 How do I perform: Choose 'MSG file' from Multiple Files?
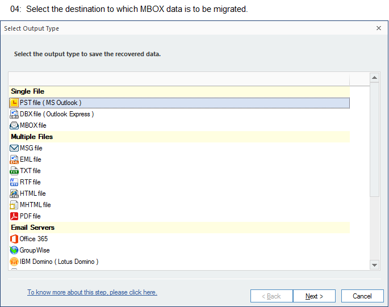tap(179, 148)
